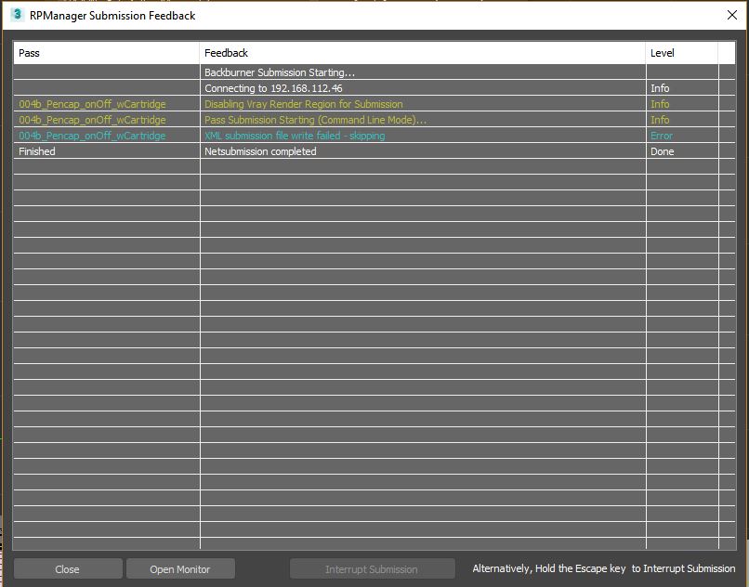The width and height of the screenshot is (749, 587).
Task: Click pass name beside XML write failed message
Action: pos(92,136)
